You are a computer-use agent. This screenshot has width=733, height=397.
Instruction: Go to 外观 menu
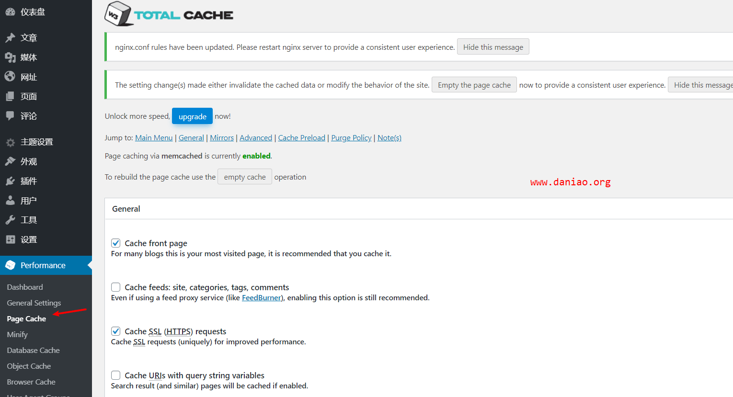pos(46,161)
